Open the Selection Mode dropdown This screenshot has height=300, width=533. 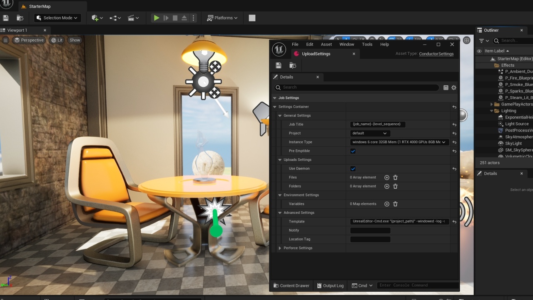click(57, 18)
